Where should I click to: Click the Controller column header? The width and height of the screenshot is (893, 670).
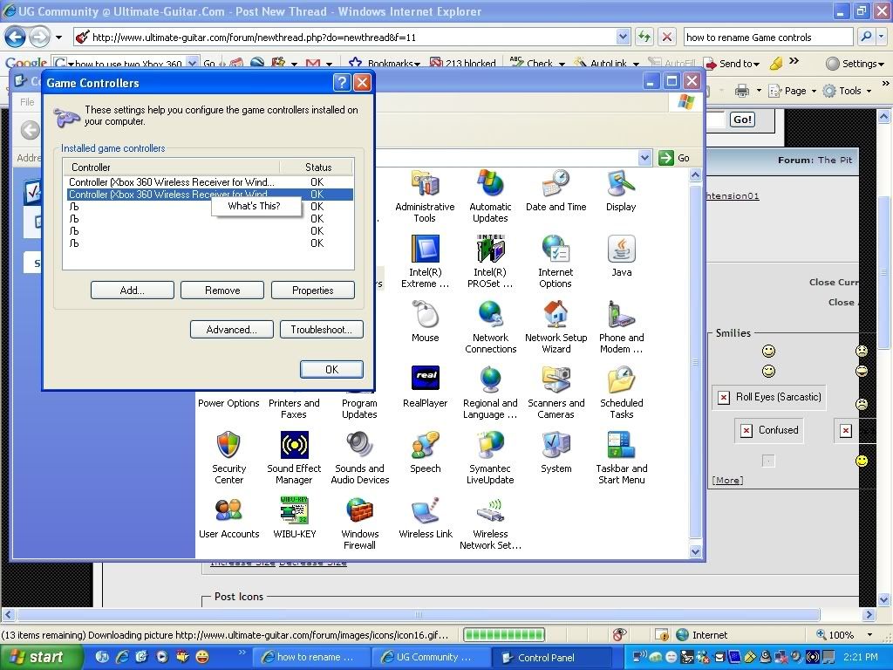(x=171, y=167)
